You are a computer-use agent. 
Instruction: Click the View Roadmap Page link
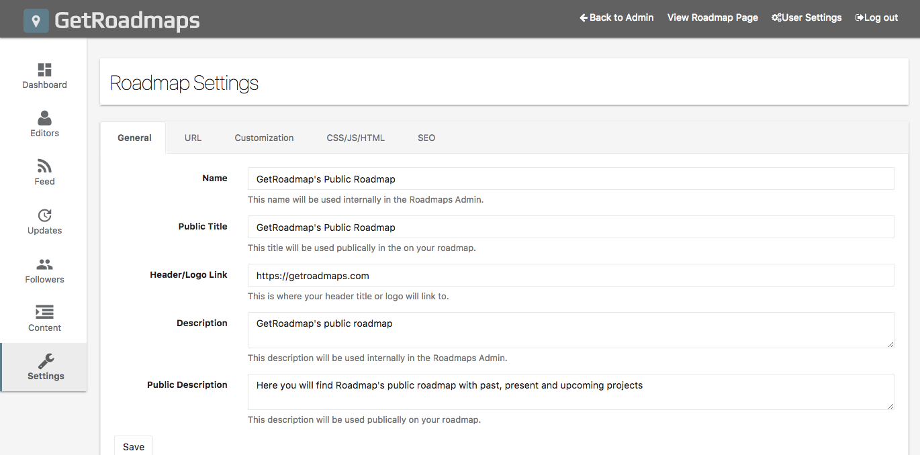tap(712, 17)
